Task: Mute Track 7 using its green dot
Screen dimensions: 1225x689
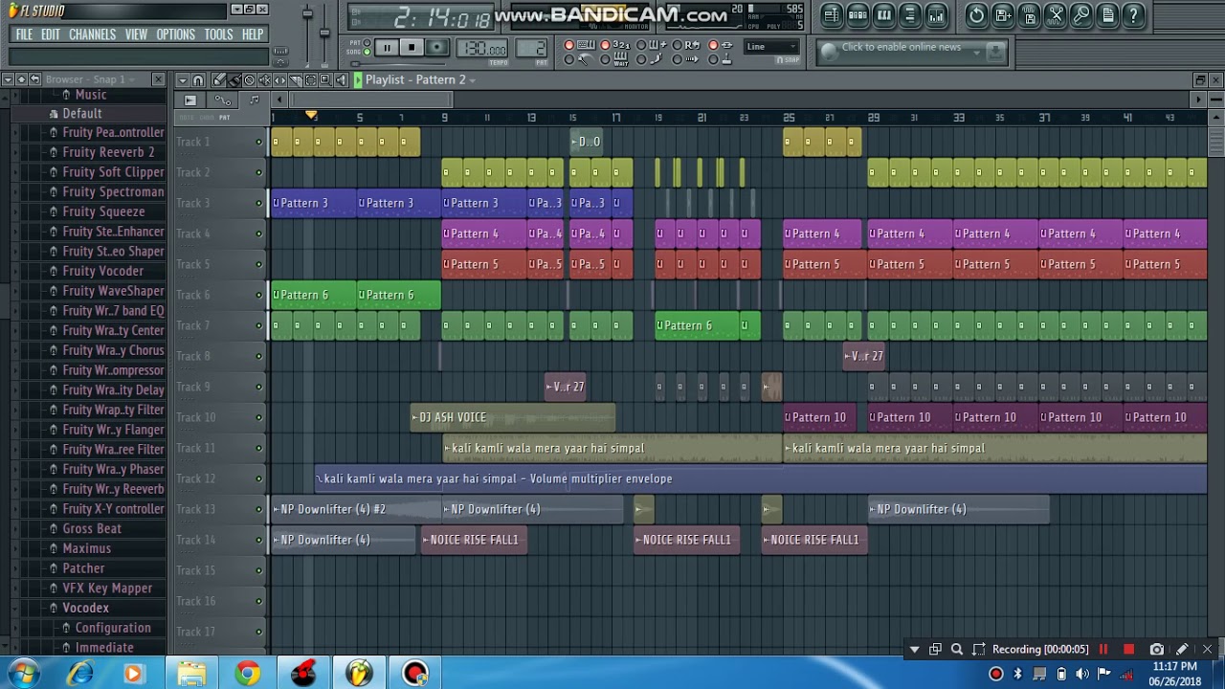Action: [x=258, y=325]
